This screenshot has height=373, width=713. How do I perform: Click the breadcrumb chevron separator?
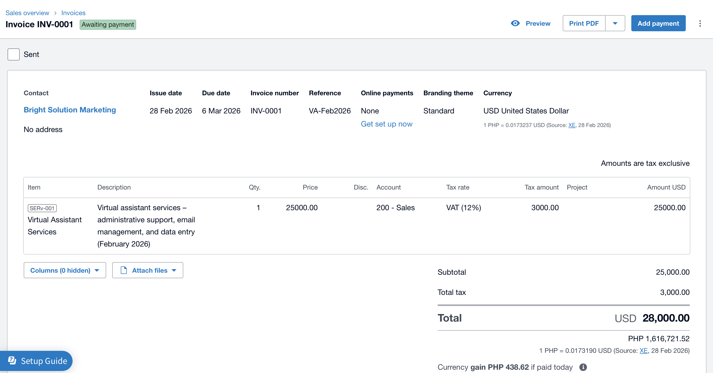(x=55, y=13)
